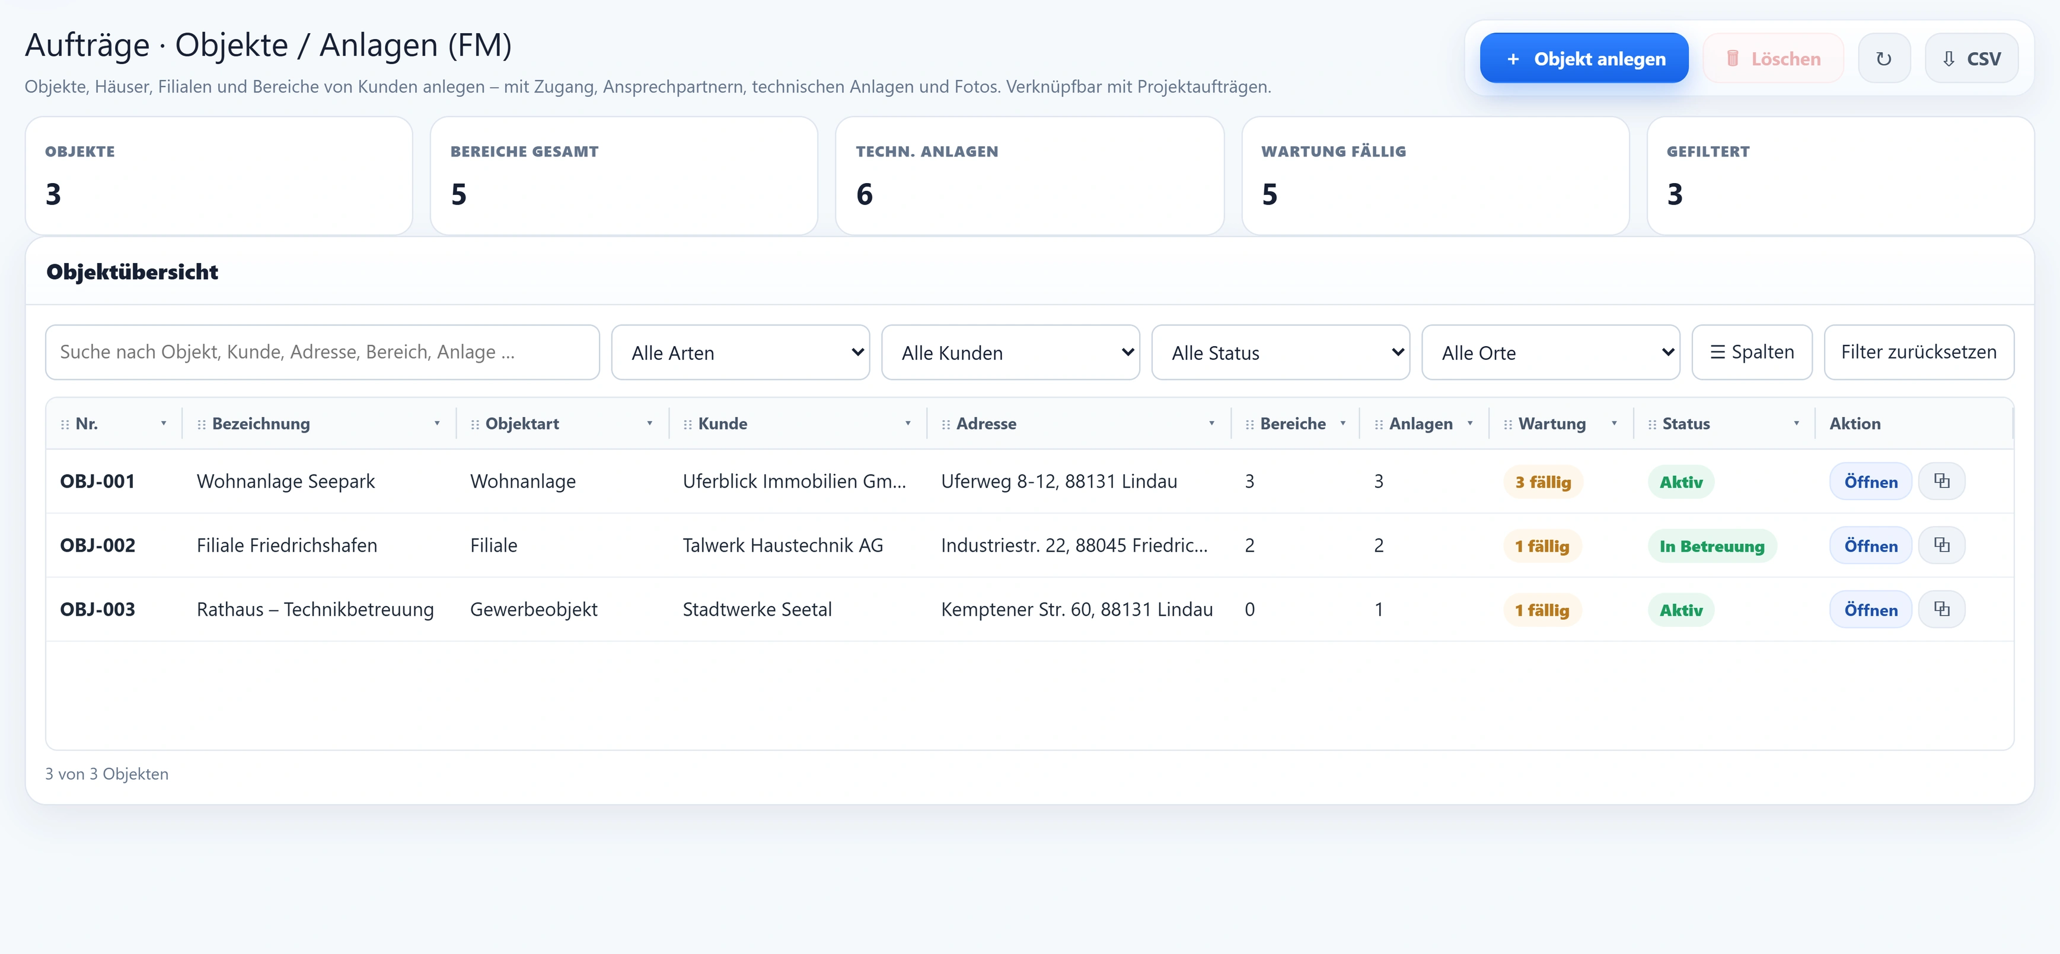Grab the Bezeichnung column drag handle

pos(202,424)
